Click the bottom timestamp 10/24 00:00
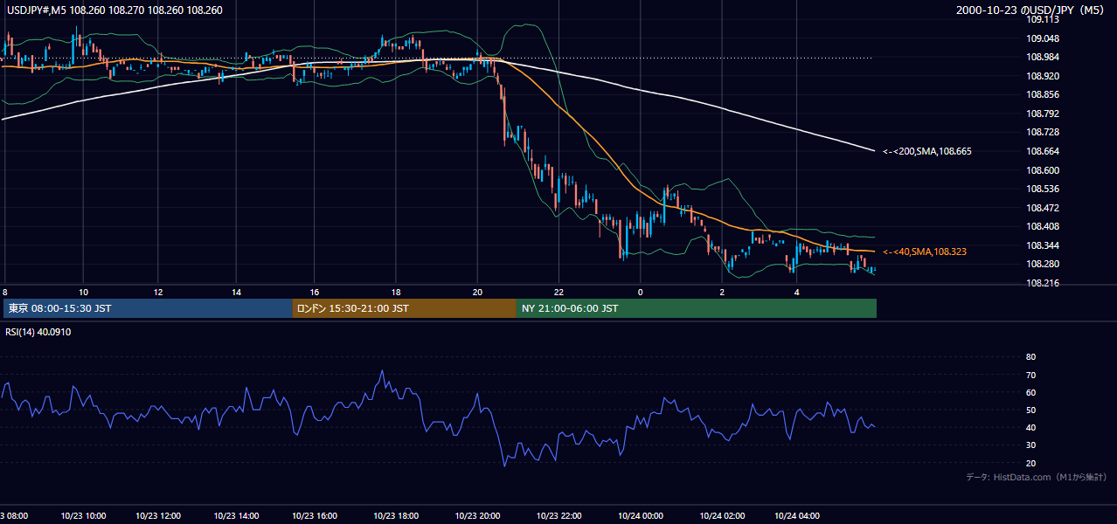The image size is (1117, 524). [641, 516]
